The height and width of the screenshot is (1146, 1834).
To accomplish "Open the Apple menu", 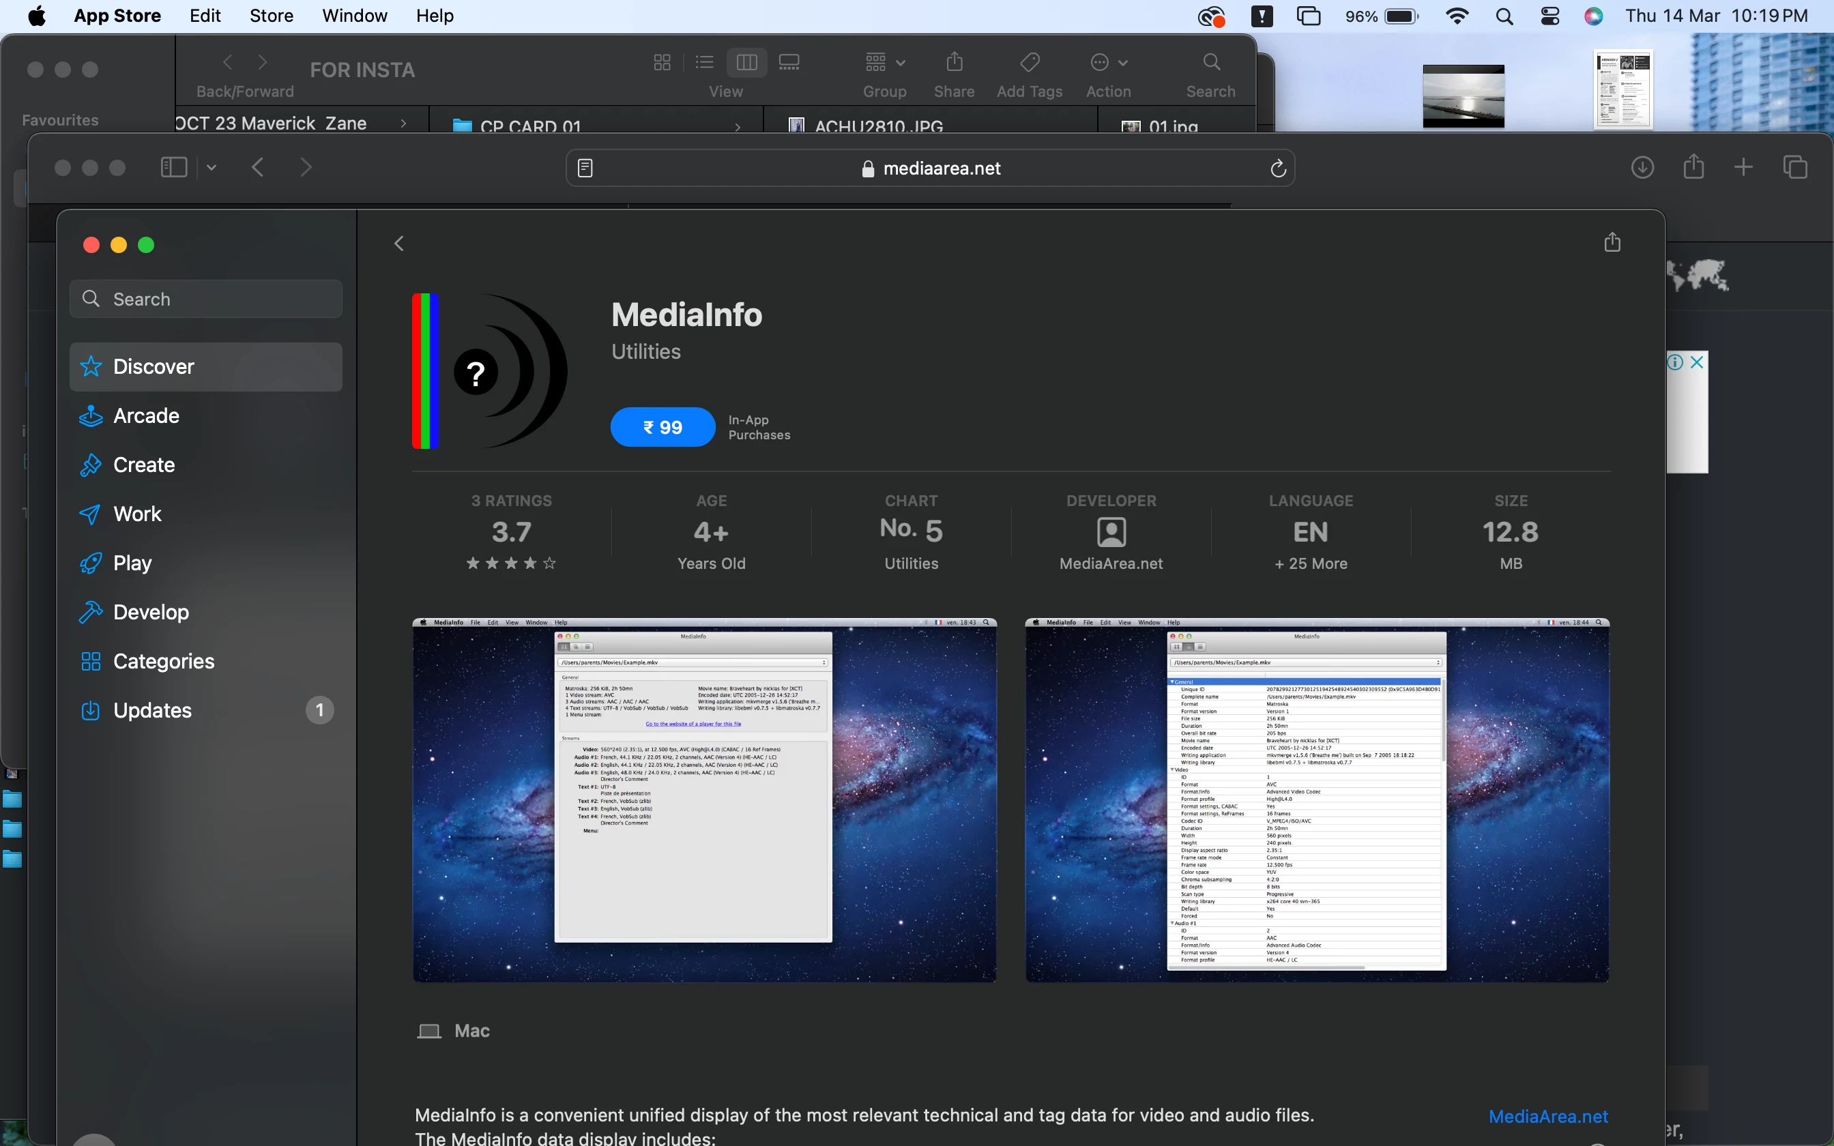I will (36, 16).
